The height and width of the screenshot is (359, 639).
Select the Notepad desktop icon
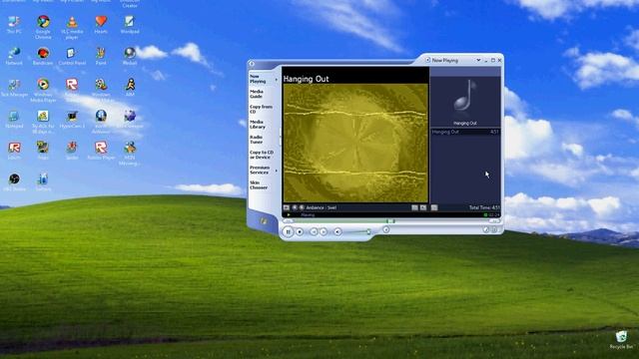point(14,120)
